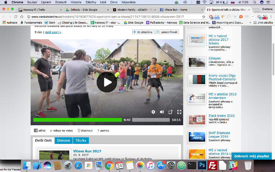Open 'Požiadavky - Nanooq' bookmark
The width and height of the screenshot is (275, 172).
pyautogui.click(x=161, y=23)
